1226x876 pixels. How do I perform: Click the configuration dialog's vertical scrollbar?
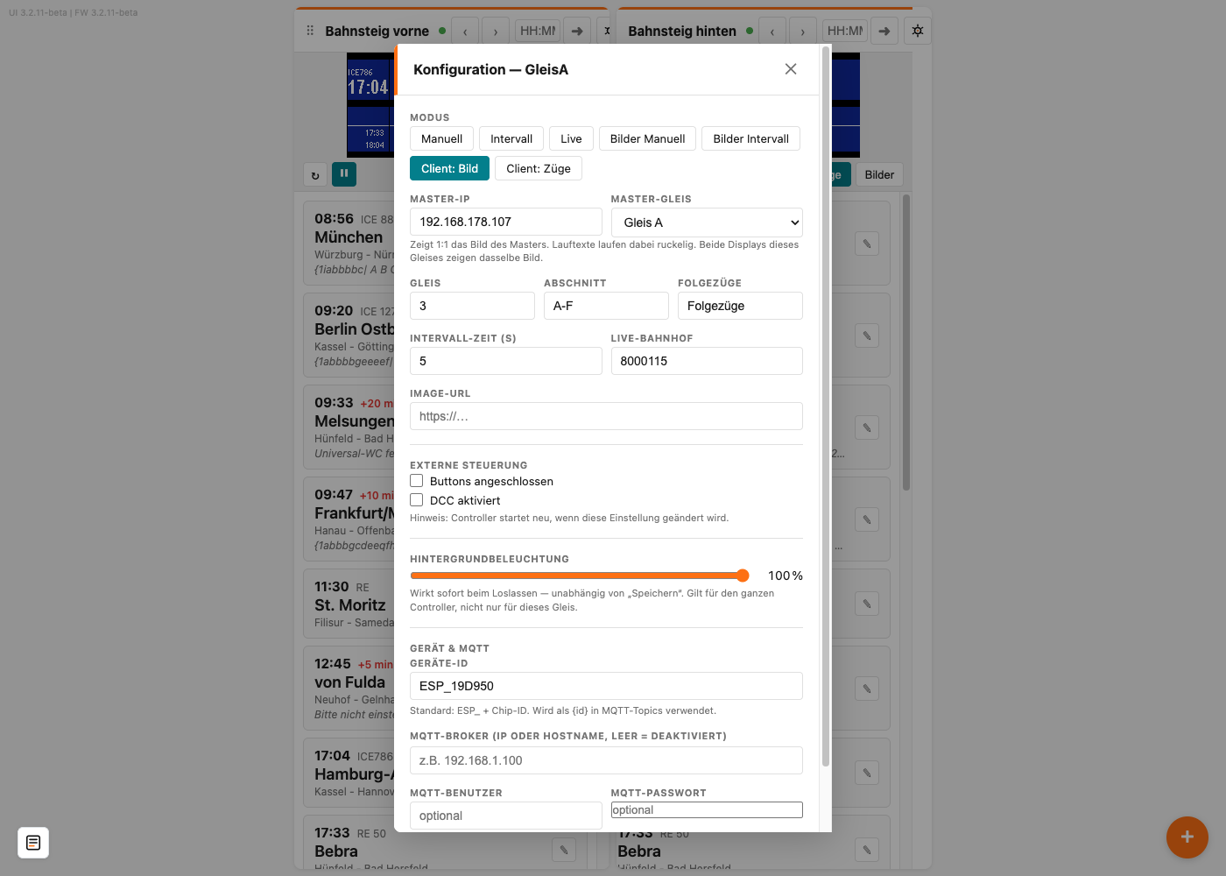pyautogui.click(x=825, y=406)
